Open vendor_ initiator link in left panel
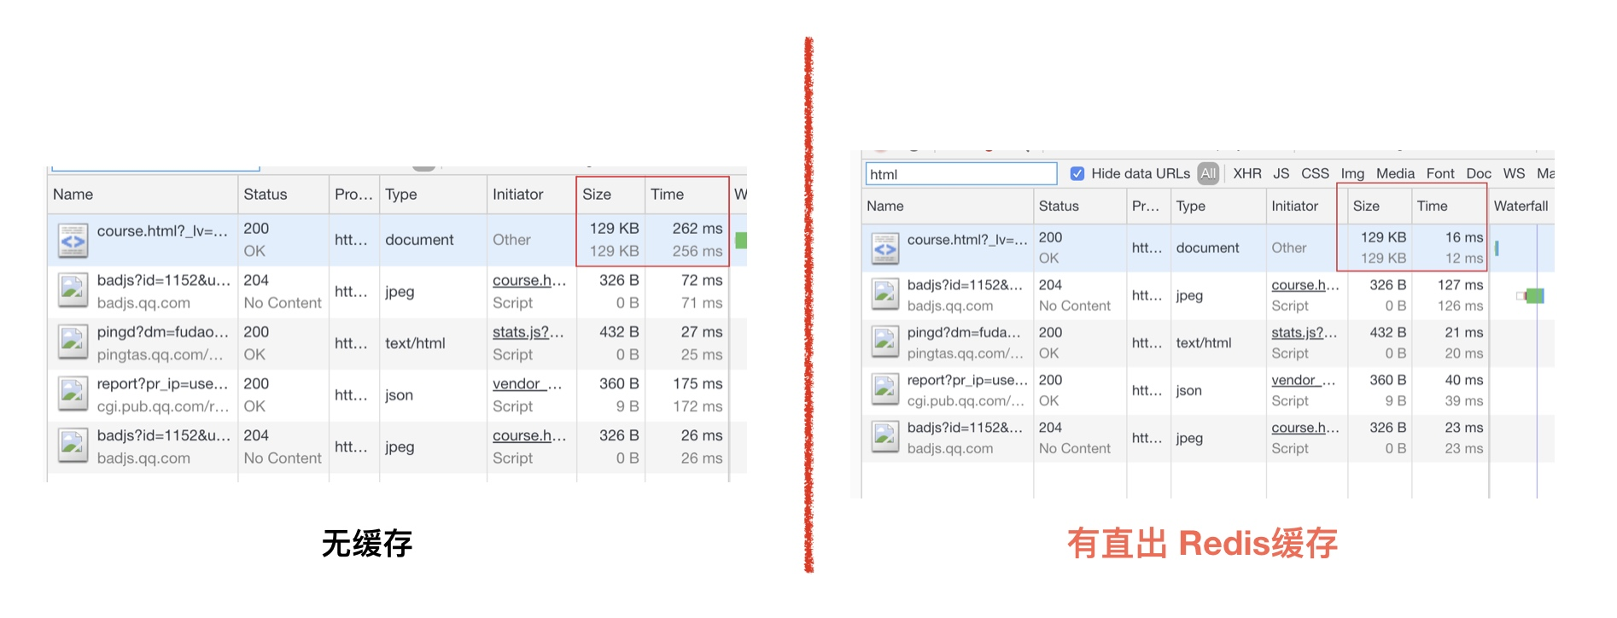The image size is (1617, 618). pyautogui.click(x=527, y=384)
